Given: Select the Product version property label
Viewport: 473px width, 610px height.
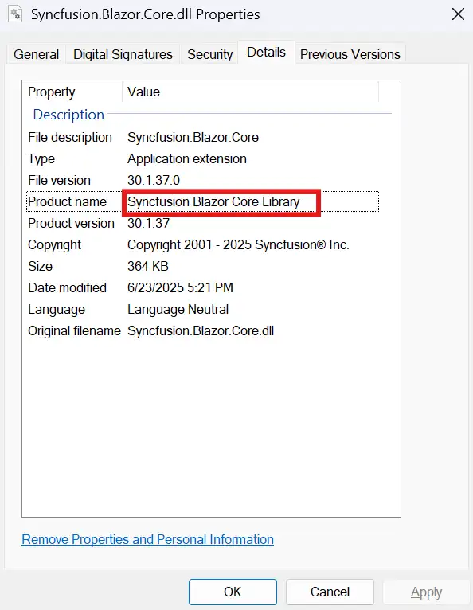Looking at the screenshot, I should 71,223.
